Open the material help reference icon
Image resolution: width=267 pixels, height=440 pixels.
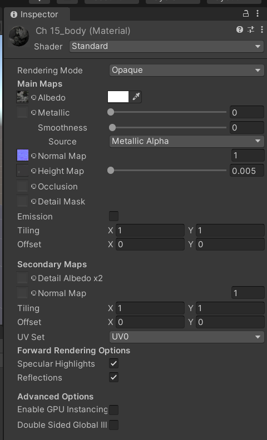239,29
